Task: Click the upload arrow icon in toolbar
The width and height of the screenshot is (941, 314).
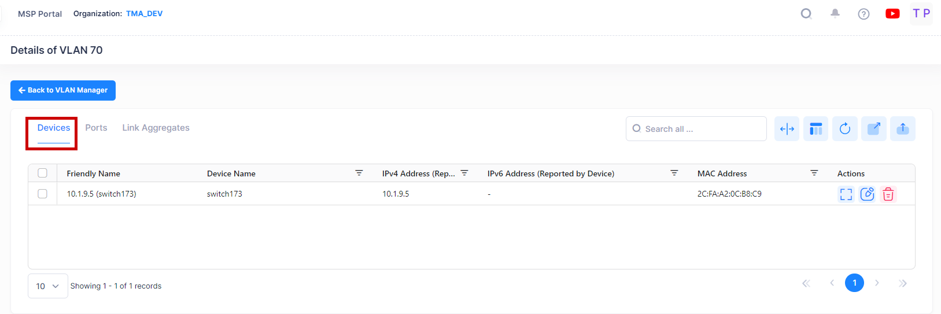Action: [x=902, y=129]
